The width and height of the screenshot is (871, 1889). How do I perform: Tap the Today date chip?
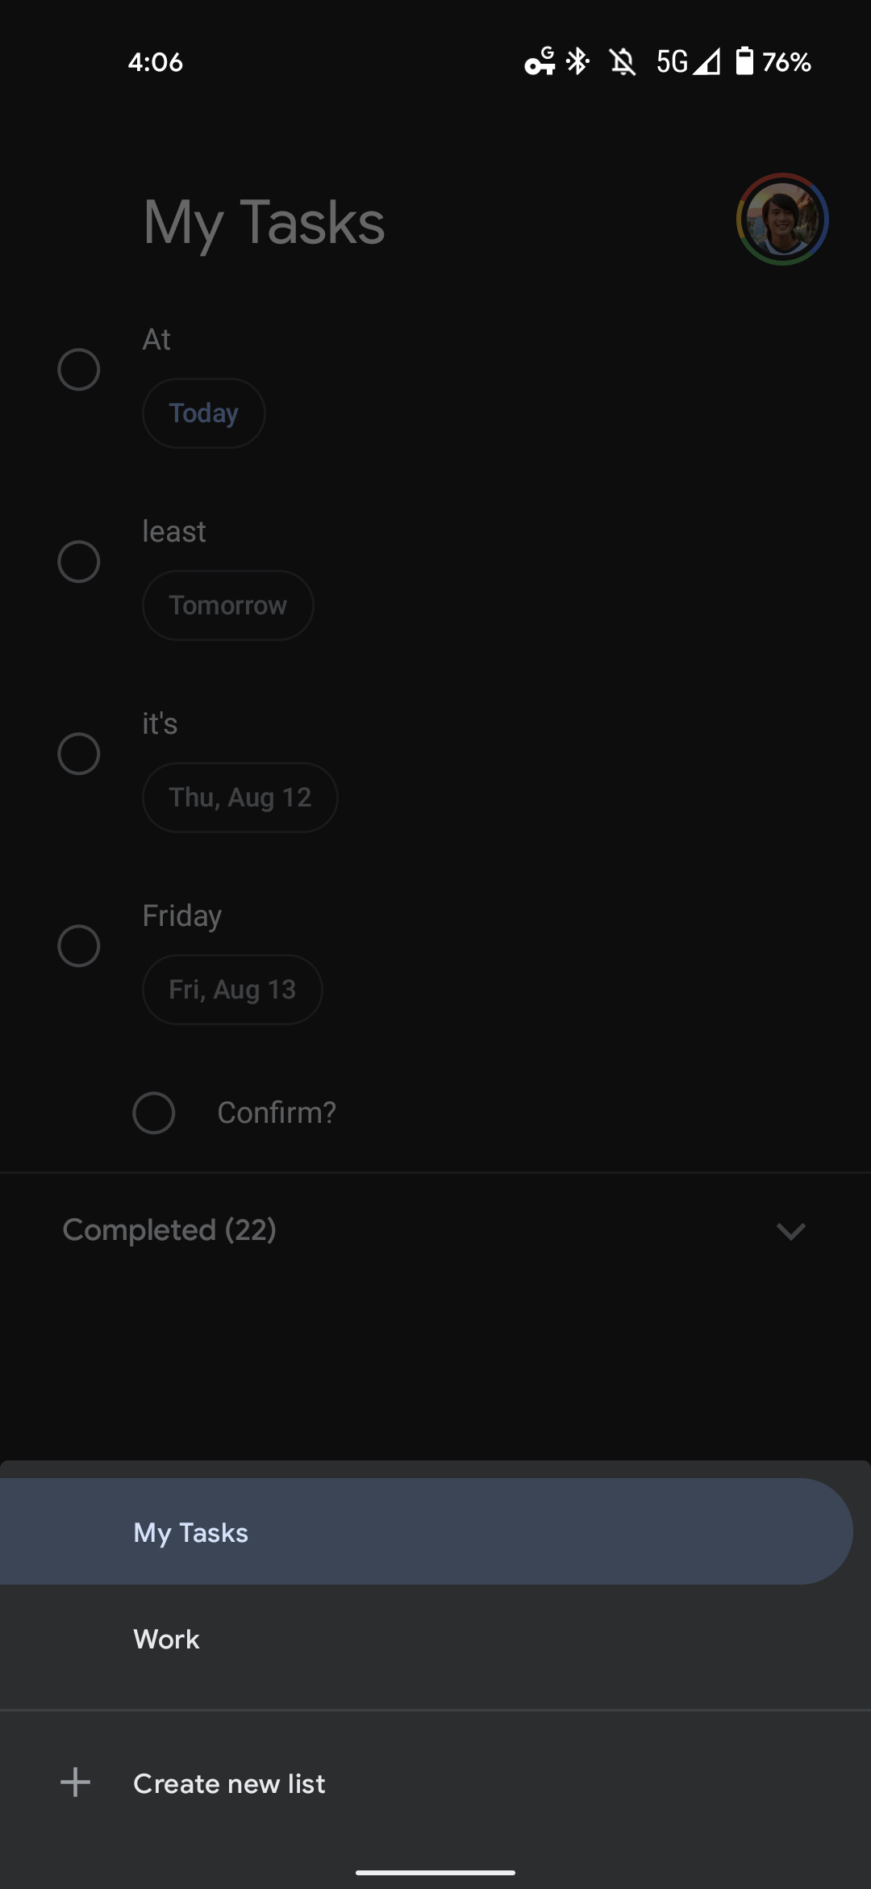tap(204, 413)
